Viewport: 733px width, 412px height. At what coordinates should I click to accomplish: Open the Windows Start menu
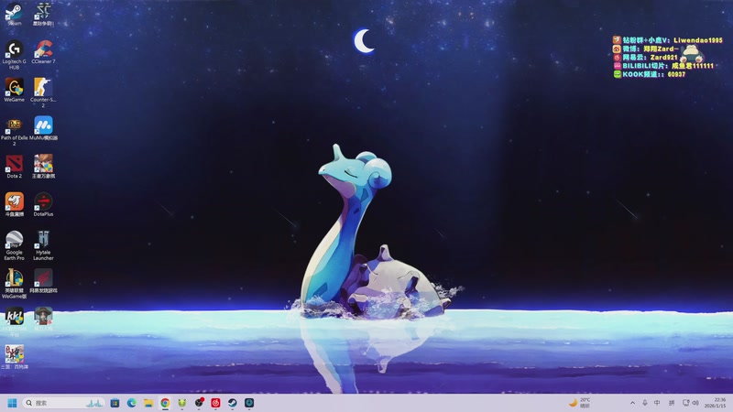(12, 403)
